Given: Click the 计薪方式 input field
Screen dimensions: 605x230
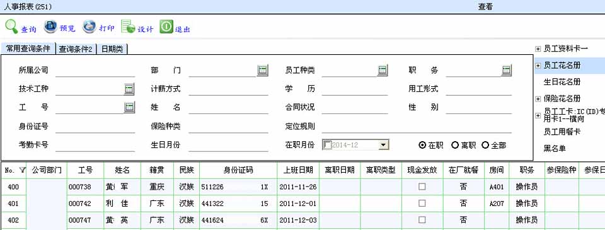Looking at the screenshot, I should pos(228,89).
